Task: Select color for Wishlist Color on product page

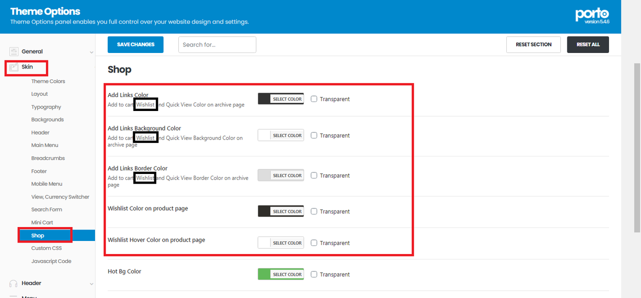Action: point(281,211)
